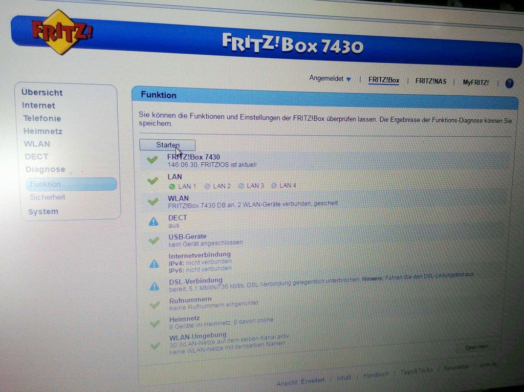Click the Speichern button
Image resolution: width=524 pixels, height=392 pixels.
point(476,347)
